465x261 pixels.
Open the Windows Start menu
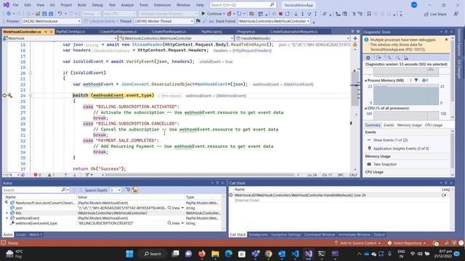point(129,254)
